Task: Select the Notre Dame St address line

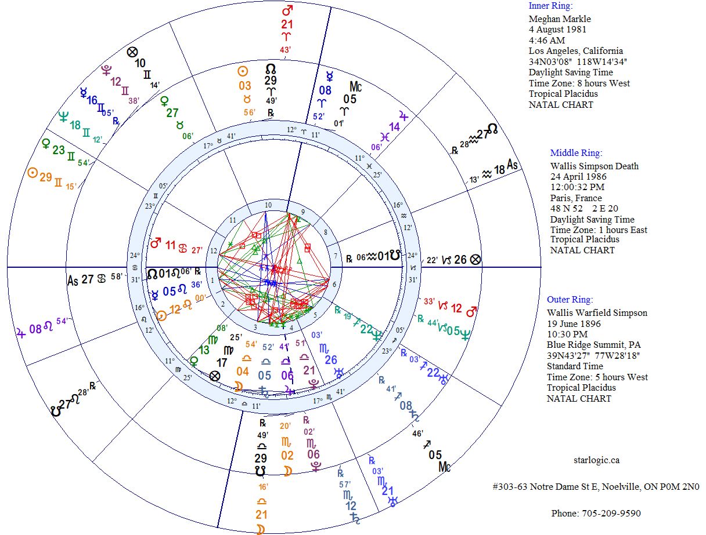Action: coord(596,487)
